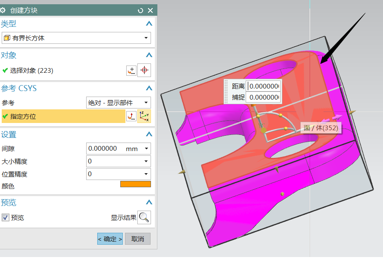Screen dimensions: 383x260
Task: Toggle the 预览 checkbox
Action: (x=6, y=217)
